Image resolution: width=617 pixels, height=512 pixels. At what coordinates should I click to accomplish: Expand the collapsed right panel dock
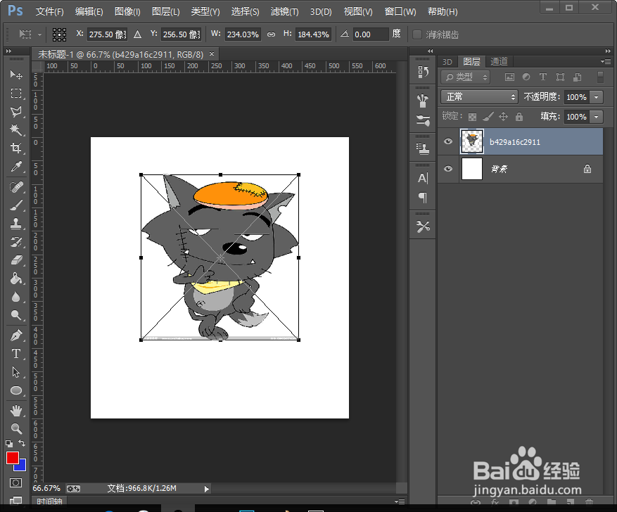point(430,51)
